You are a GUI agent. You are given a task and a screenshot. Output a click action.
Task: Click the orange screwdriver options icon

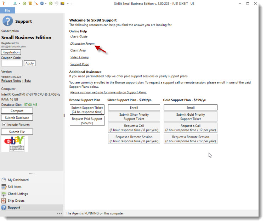pyautogui.click(x=36, y=4)
